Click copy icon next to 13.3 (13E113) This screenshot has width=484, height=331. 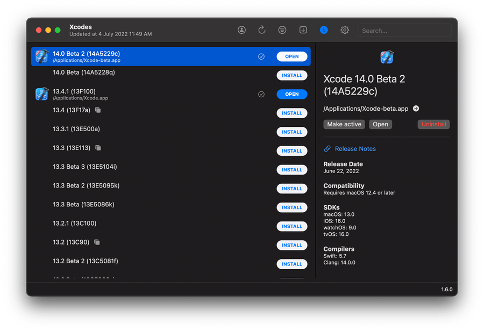point(98,148)
